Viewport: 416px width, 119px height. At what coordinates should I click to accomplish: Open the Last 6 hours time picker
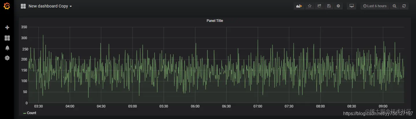[x=375, y=6]
